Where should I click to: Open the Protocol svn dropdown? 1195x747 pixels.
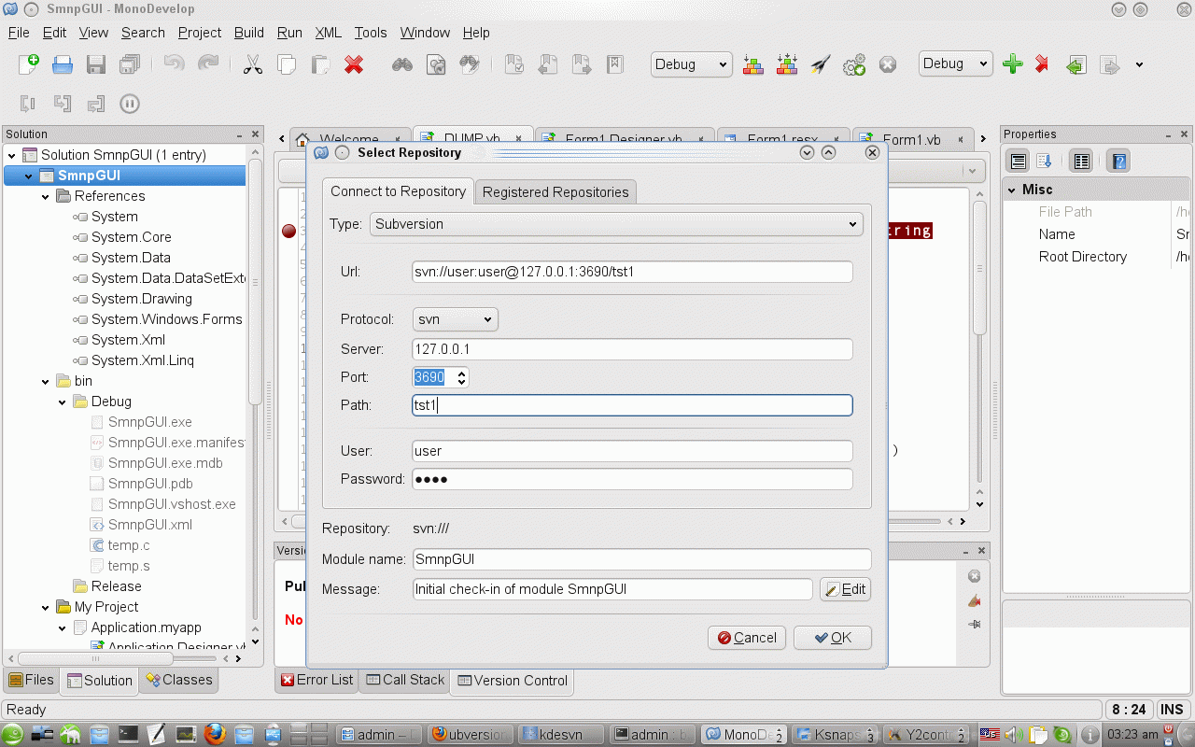(455, 319)
